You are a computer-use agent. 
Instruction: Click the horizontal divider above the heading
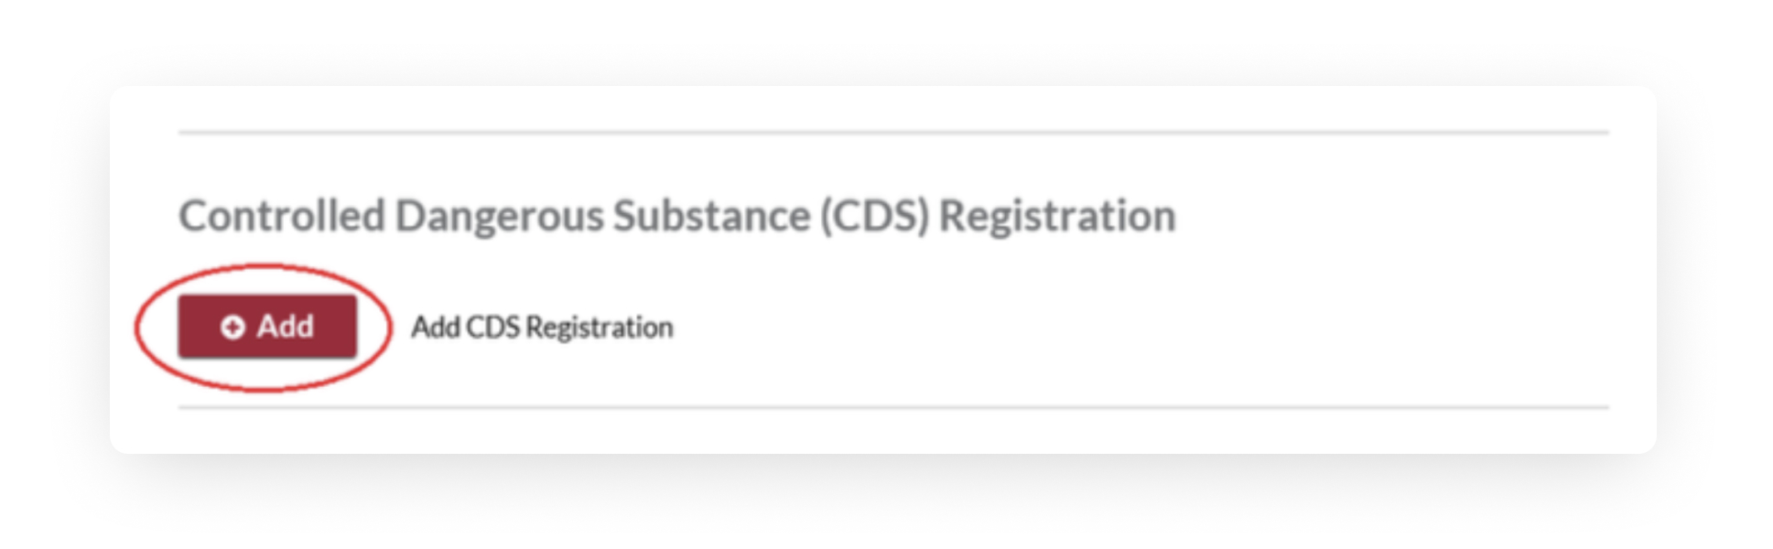(x=893, y=133)
